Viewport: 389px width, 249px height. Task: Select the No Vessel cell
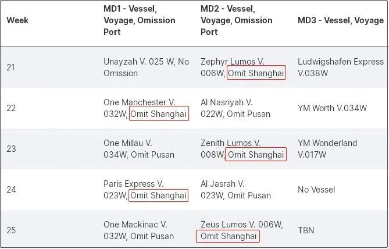click(316, 190)
